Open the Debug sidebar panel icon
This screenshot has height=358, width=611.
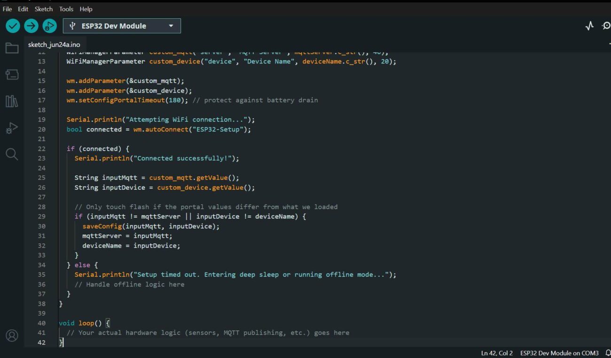coord(12,128)
